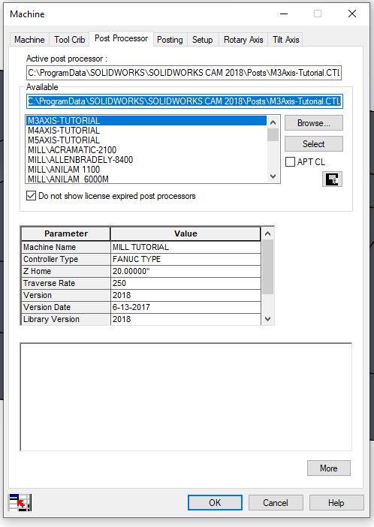Select M5AXIS-TUTORIAL in the list

[146, 140]
